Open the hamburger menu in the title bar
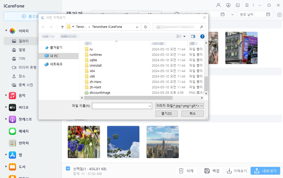The height and width of the screenshot is (178, 283). pyautogui.click(x=247, y=5)
